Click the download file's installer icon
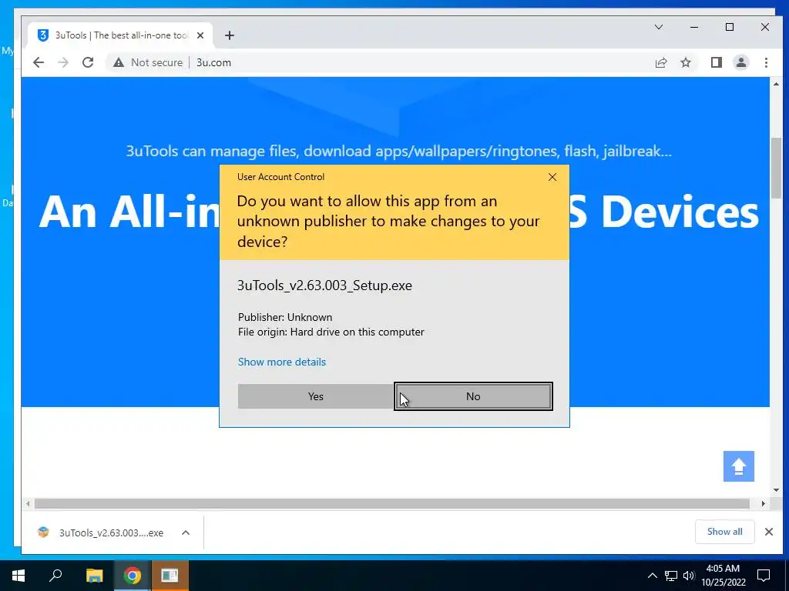The height and width of the screenshot is (591, 789). [x=43, y=533]
